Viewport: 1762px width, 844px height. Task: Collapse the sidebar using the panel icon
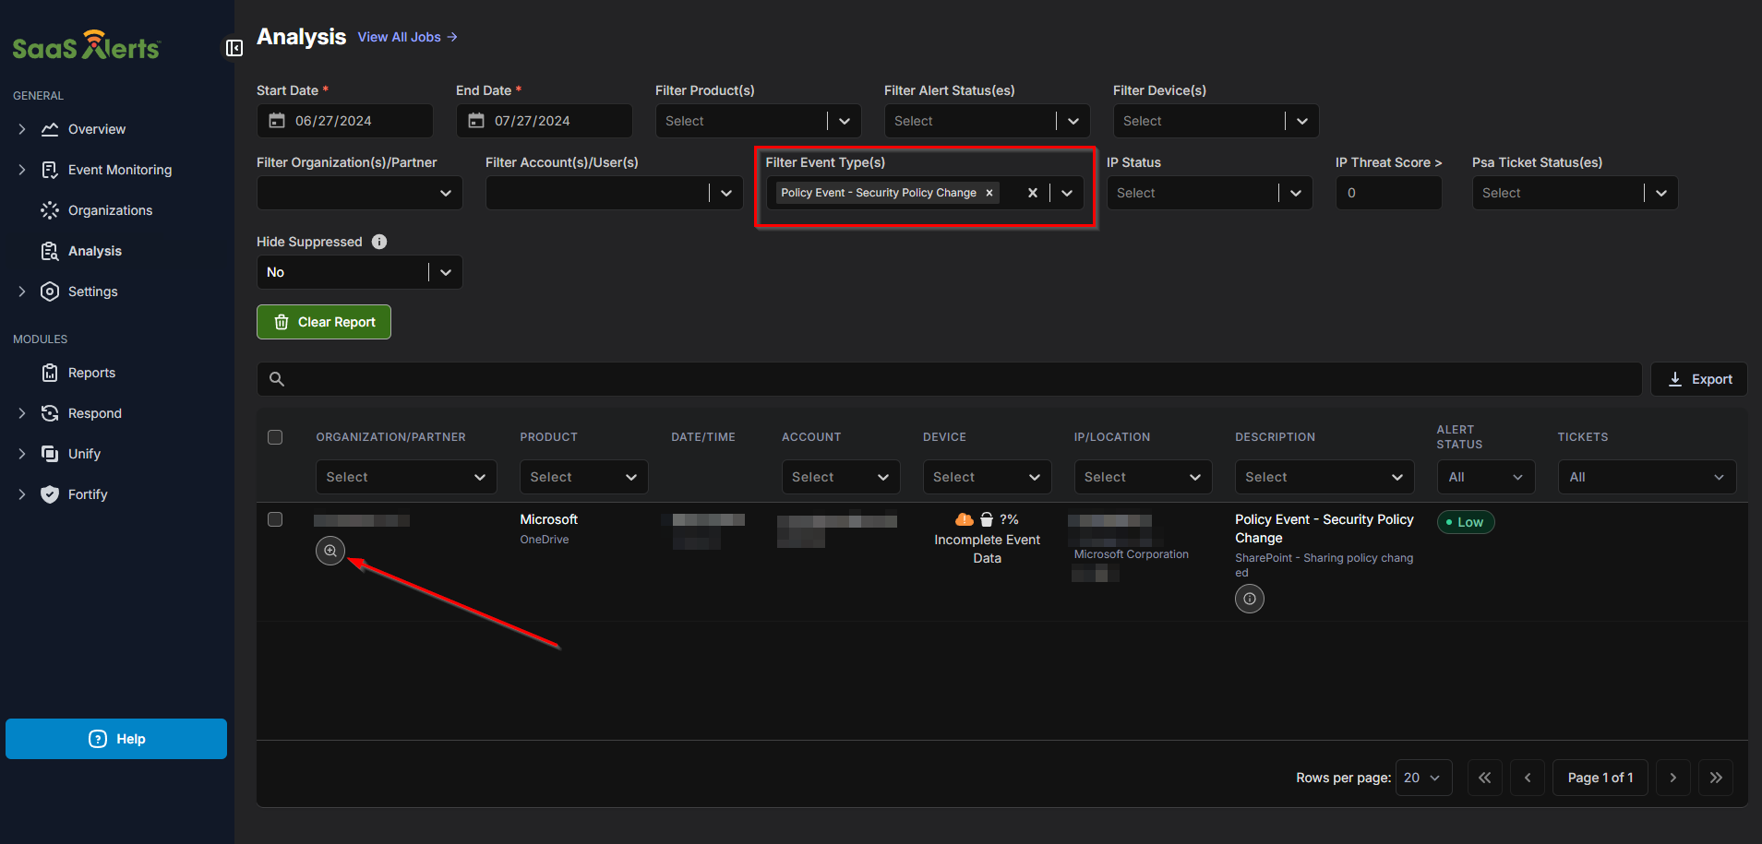pyautogui.click(x=234, y=48)
